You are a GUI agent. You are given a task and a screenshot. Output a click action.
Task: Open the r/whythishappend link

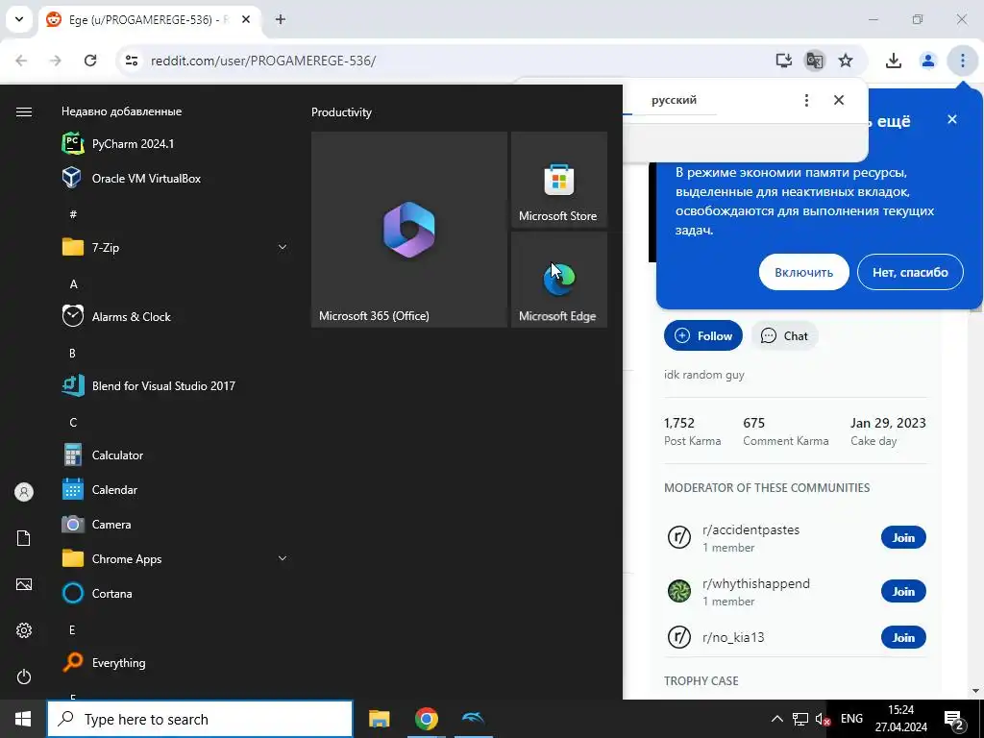756,583
